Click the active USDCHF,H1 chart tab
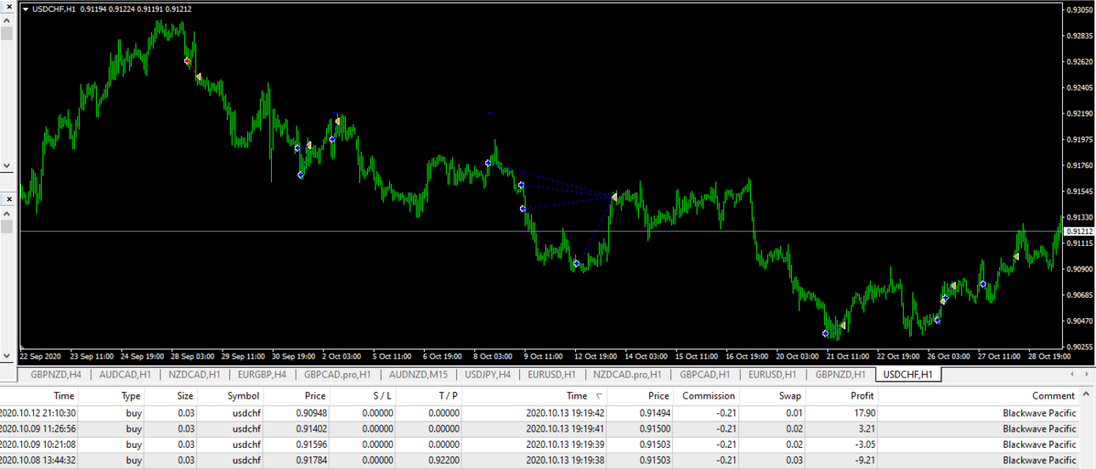Screen dimensions: 1096x469 (x=907, y=374)
